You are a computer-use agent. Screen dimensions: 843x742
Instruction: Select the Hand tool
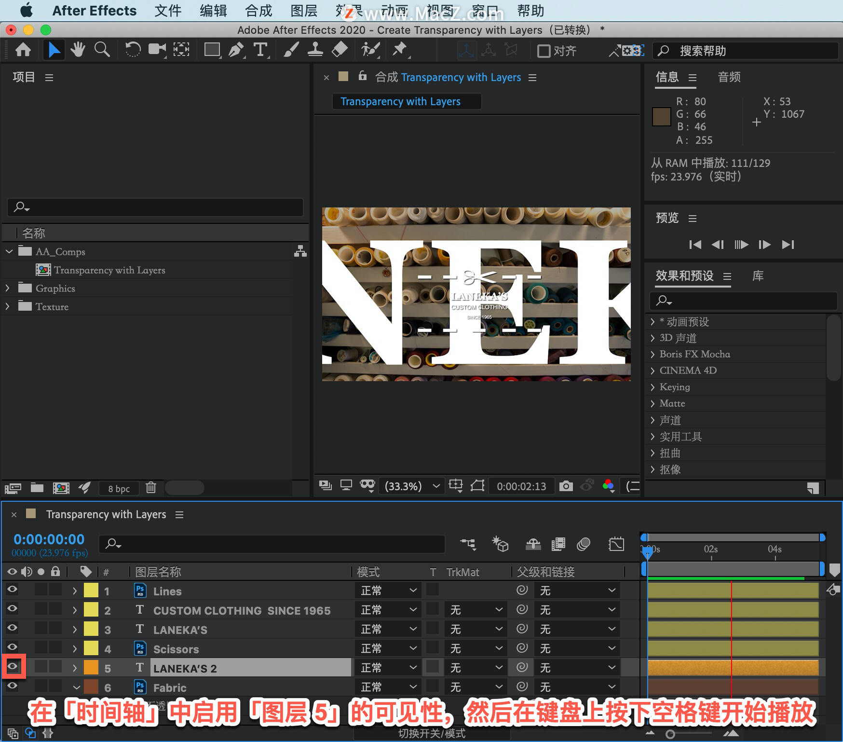pos(78,50)
